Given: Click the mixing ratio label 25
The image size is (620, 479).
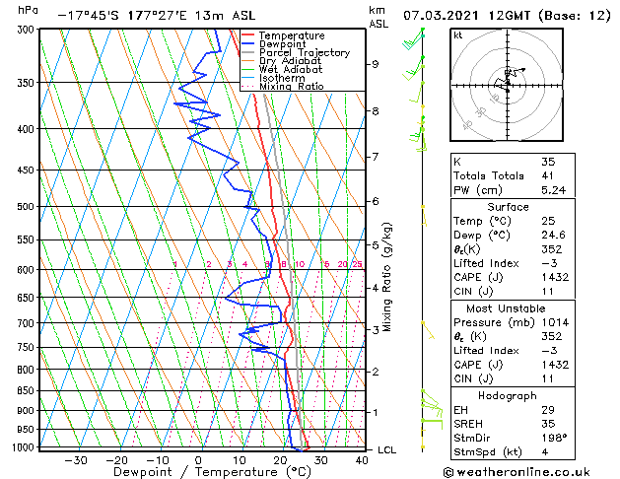Looking at the screenshot, I should pyautogui.click(x=358, y=264).
